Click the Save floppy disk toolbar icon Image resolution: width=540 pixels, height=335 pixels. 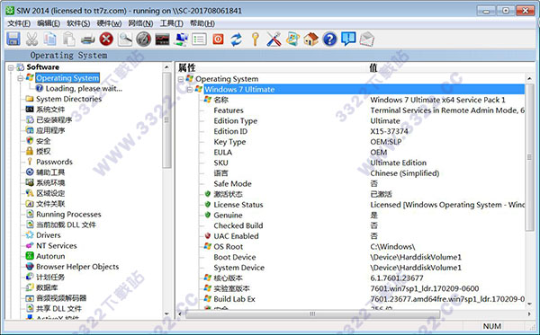[13, 40]
